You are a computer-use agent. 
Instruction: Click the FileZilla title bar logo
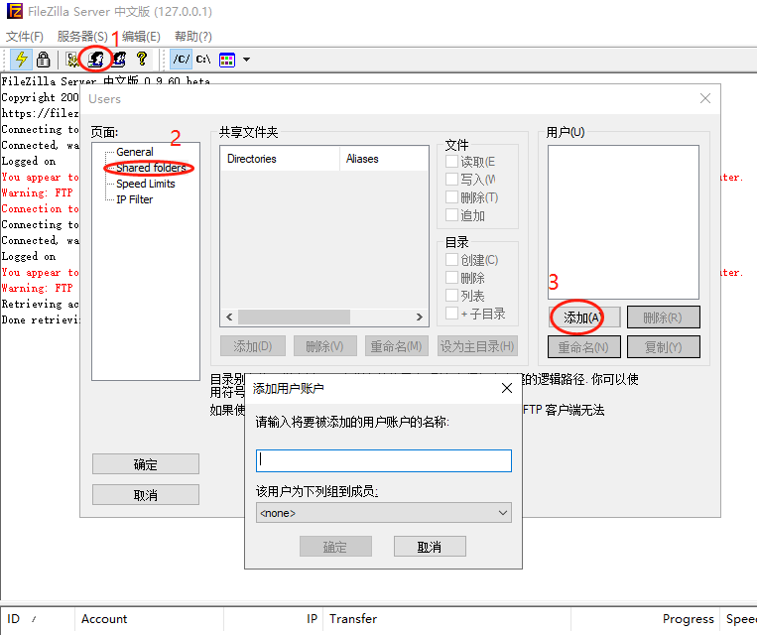tap(15, 11)
